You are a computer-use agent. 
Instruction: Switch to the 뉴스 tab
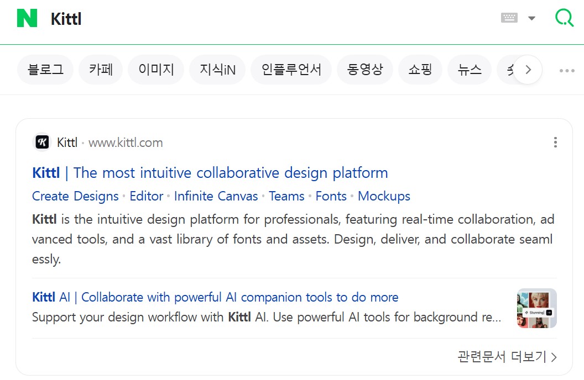[x=470, y=70]
